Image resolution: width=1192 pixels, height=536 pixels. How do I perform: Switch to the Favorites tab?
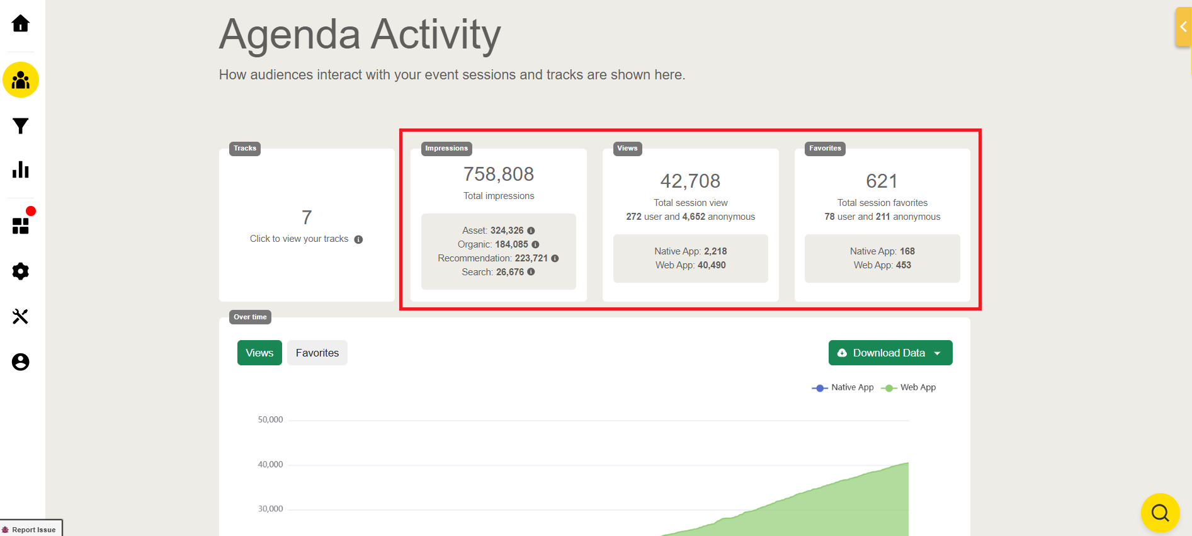pos(317,353)
